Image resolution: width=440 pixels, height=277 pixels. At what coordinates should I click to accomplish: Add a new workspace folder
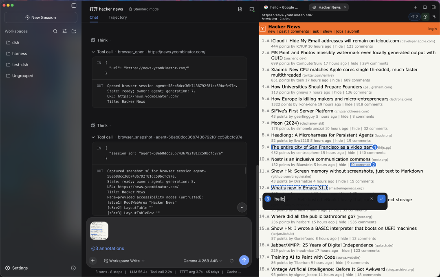pos(74,31)
